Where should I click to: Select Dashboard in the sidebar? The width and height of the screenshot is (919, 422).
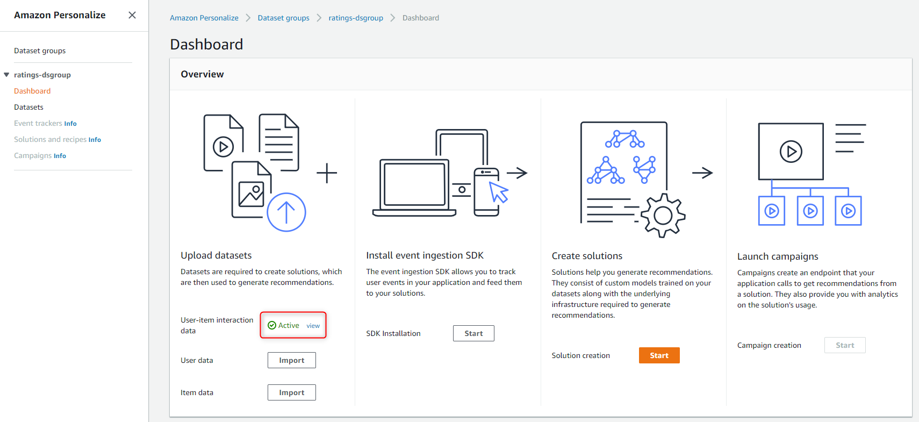[x=32, y=91]
